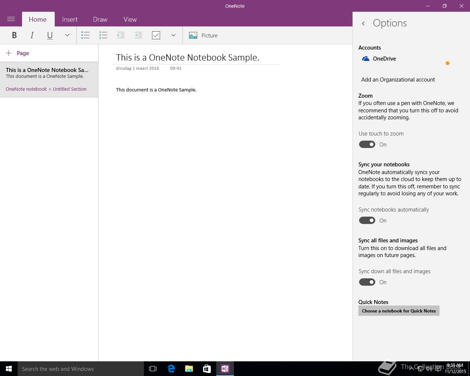Open the Draw tab

coord(100,19)
